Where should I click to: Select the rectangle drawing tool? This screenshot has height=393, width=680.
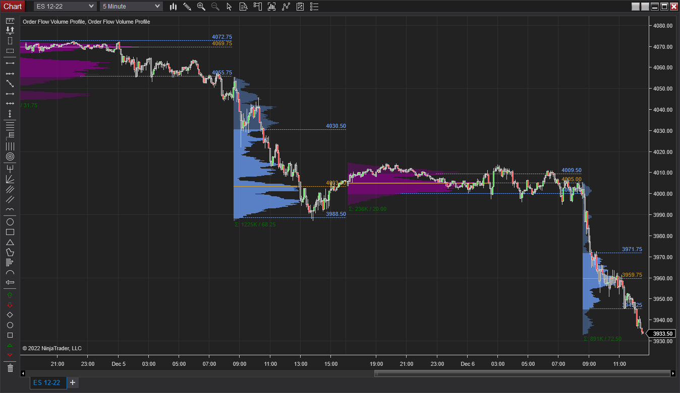[x=9, y=232]
